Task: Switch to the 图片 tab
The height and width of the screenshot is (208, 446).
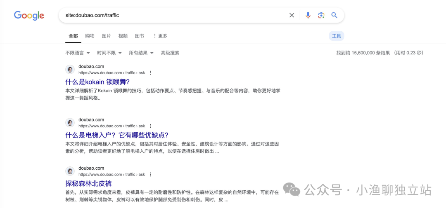Action: coord(107,36)
